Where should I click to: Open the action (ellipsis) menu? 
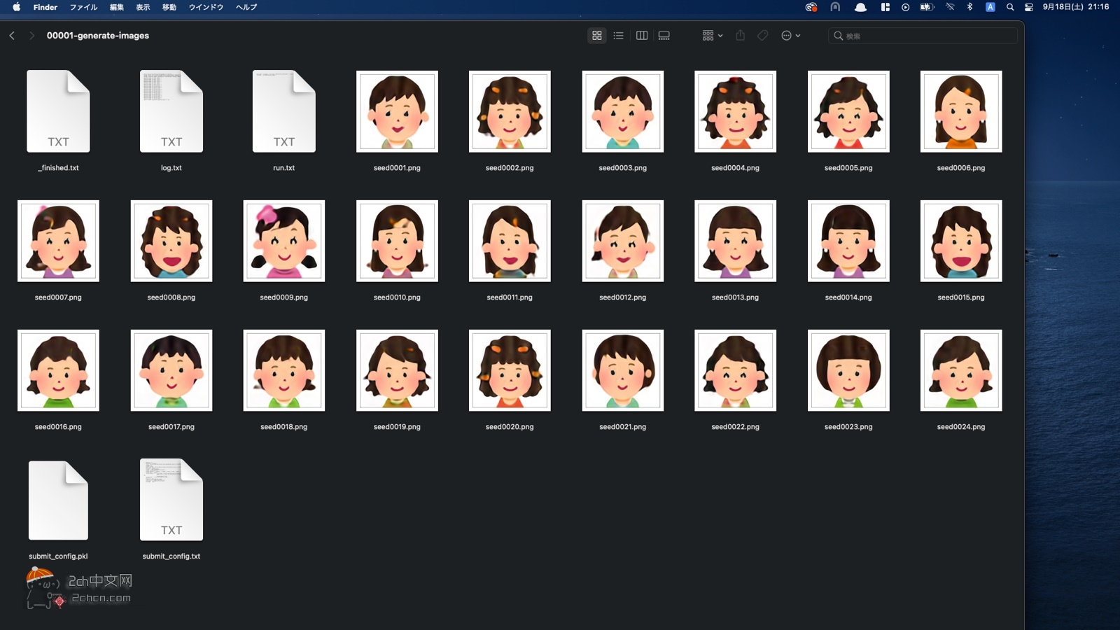point(790,36)
